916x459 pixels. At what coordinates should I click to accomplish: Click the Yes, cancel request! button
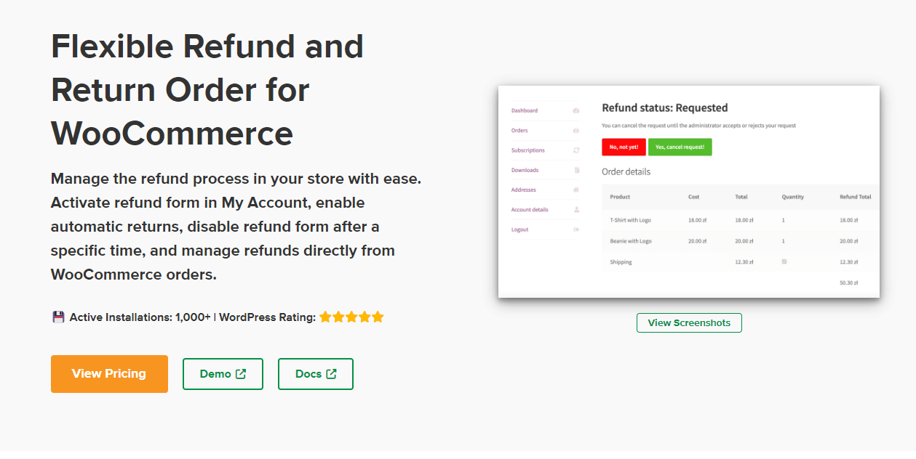click(x=680, y=147)
